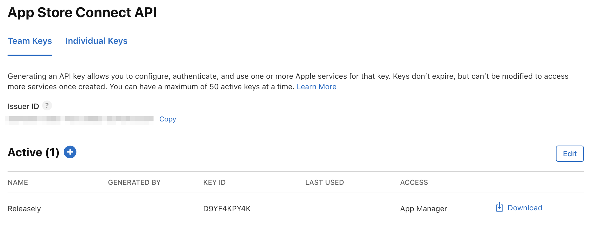Click the KEY ID column header
The width and height of the screenshot is (592, 233).
214,182
